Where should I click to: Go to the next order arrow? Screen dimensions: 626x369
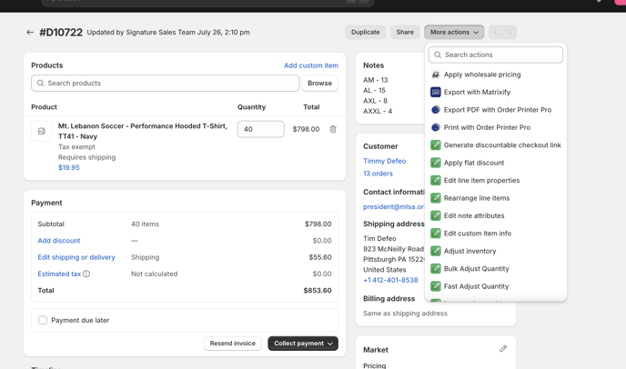point(510,33)
